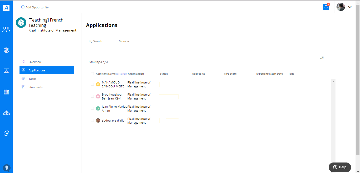Toggle the select-all applicants checkbox
The image size is (360, 173).
click(x=92, y=74)
